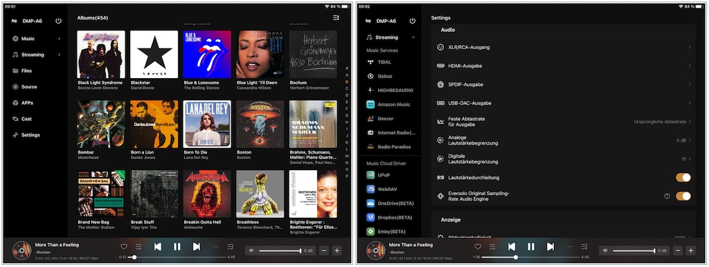Open the XLR/RCA-Ausgang settings row
This screenshot has height=267, width=709.
[x=564, y=47]
